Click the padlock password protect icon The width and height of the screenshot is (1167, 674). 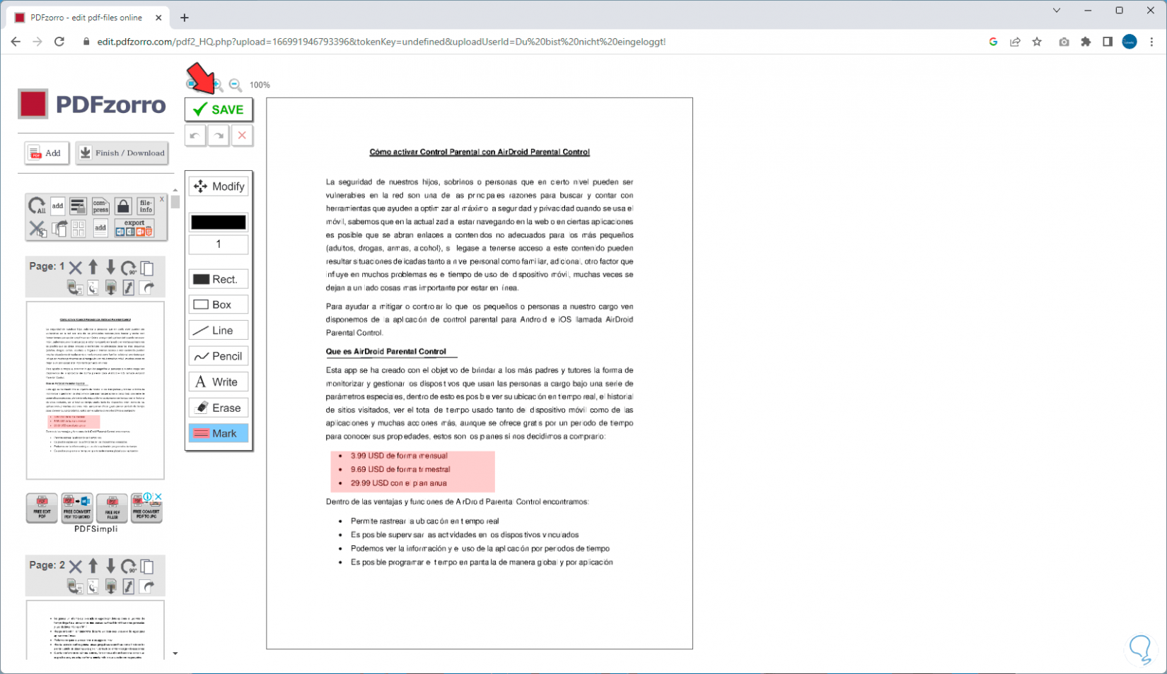point(123,206)
